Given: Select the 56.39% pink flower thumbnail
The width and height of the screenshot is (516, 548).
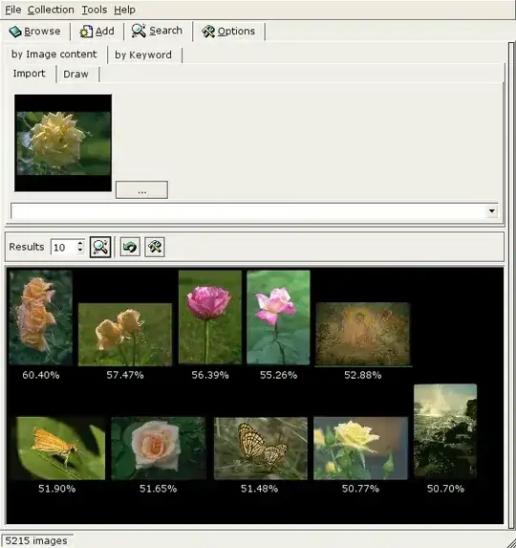Looking at the screenshot, I should [210, 317].
